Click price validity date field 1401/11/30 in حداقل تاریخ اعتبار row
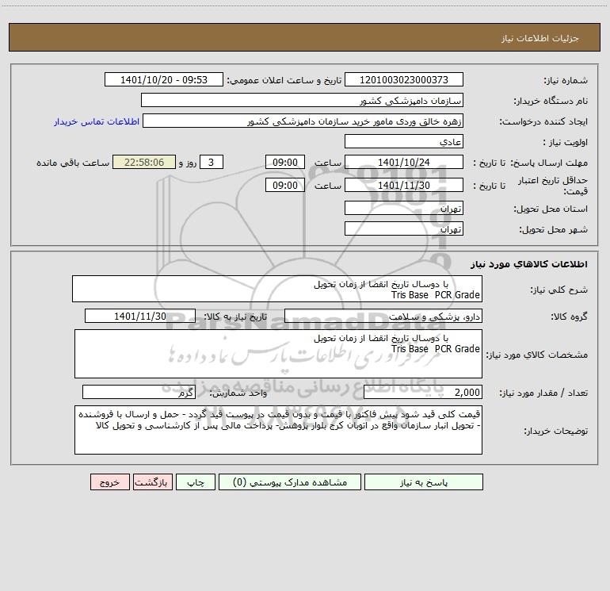610x591 pixels. tap(404, 185)
